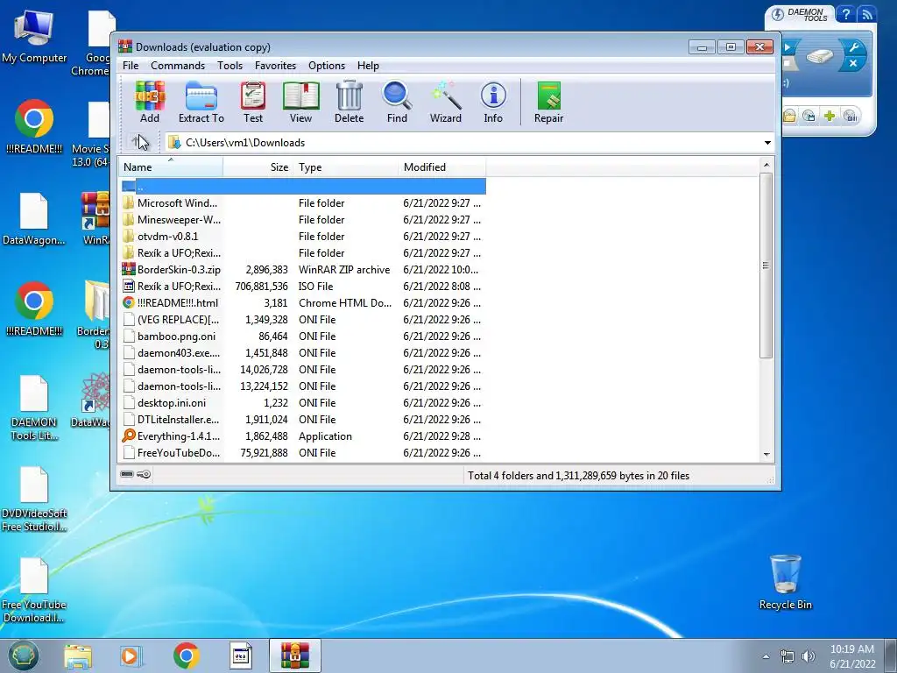The height and width of the screenshot is (673, 897).
Task: Click the DAEMON Tools gadget RSS feed icon
Action: (866, 14)
